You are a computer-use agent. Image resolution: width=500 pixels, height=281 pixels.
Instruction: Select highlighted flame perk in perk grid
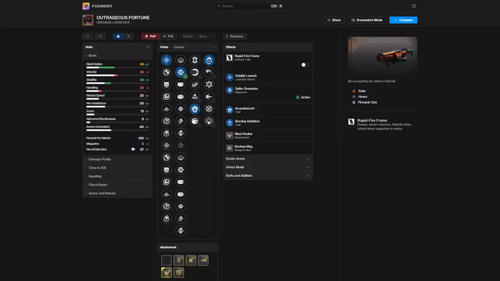click(x=209, y=60)
